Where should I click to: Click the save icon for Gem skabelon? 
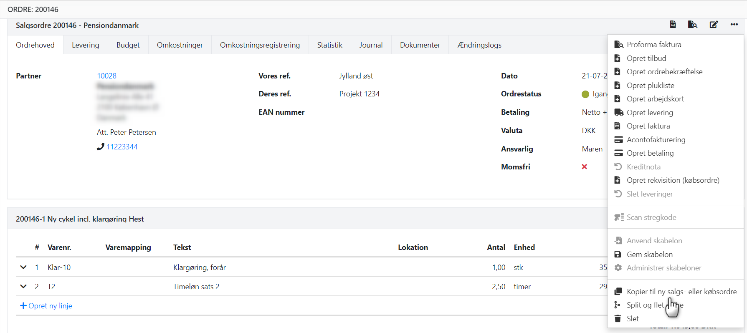click(x=618, y=255)
